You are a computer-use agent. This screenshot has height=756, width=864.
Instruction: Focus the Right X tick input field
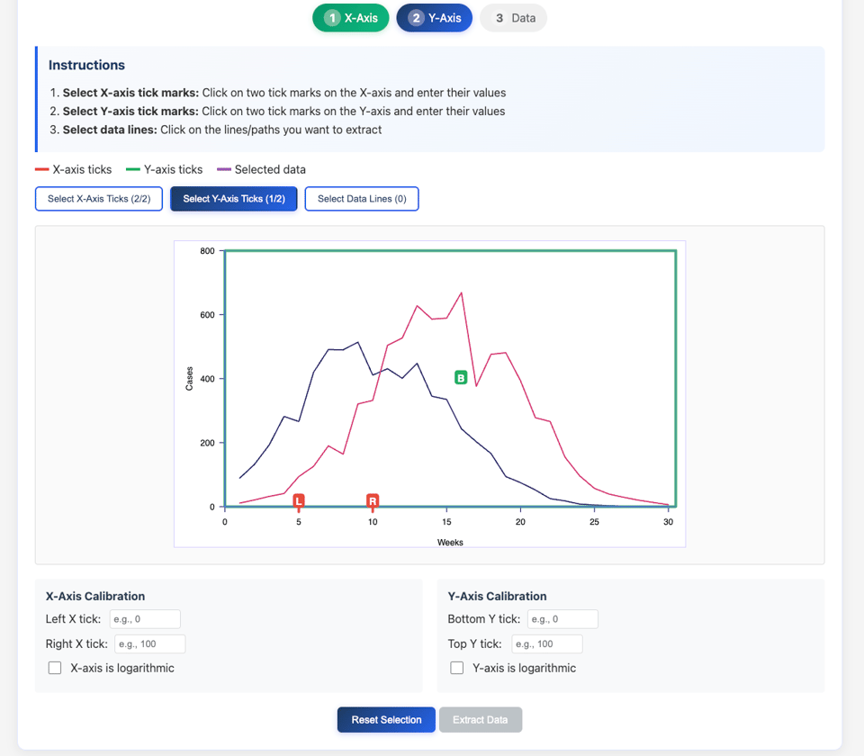(x=149, y=643)
